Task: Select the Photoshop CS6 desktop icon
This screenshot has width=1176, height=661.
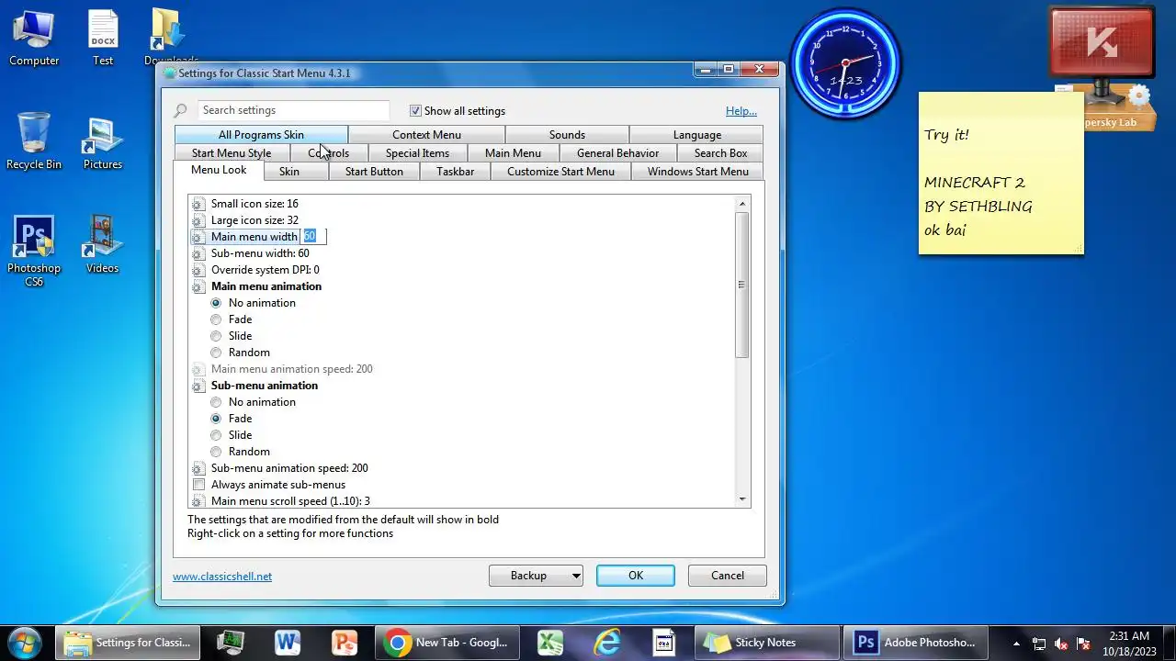Action: tap(34, 250)
